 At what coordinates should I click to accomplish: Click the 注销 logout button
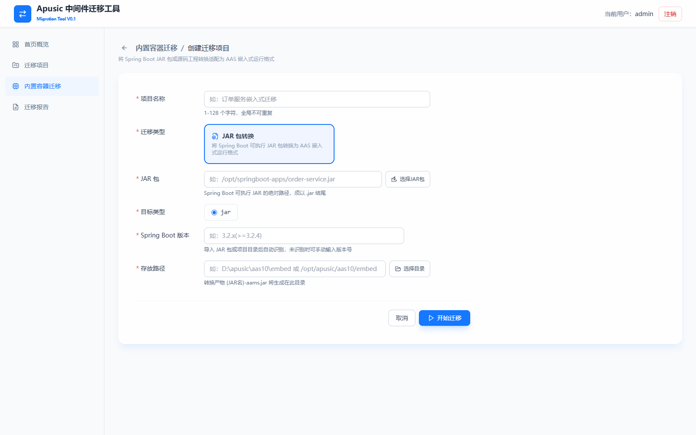point(670,14)
